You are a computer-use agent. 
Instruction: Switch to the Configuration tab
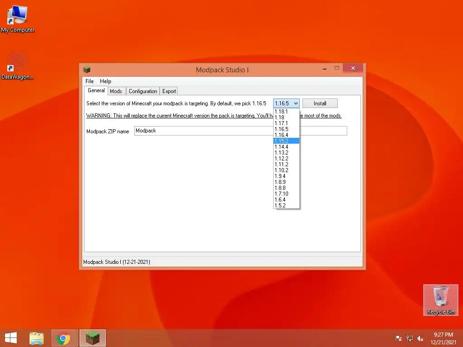143,91
